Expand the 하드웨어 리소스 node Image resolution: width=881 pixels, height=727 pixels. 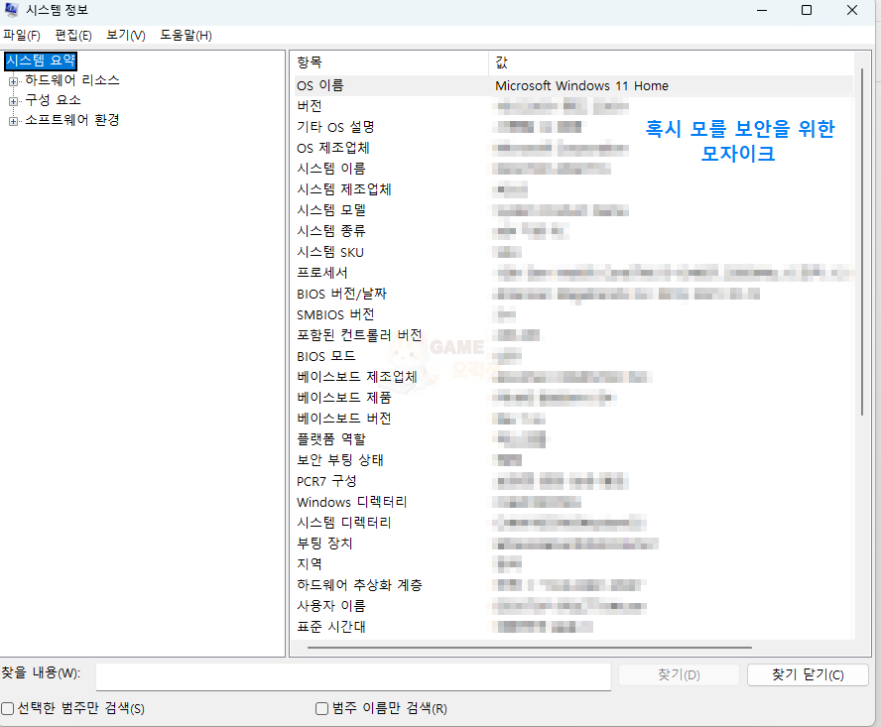(x=13, y=81)
